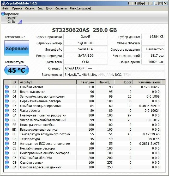Click the left-bar title bar button

tap(130, 3)
